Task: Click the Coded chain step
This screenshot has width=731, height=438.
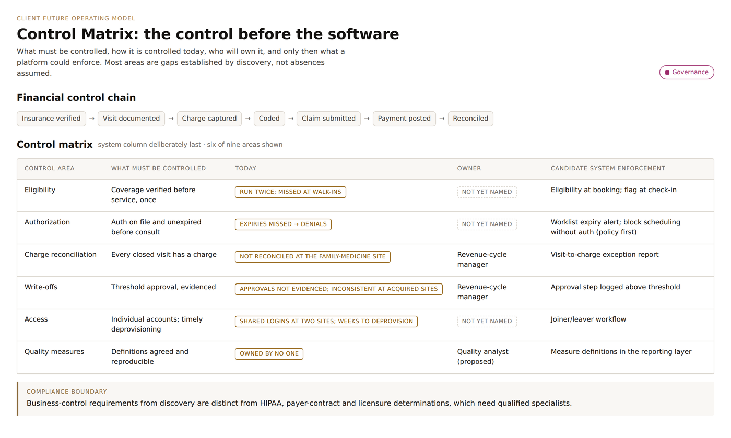Action: click(x=269, y=119)
